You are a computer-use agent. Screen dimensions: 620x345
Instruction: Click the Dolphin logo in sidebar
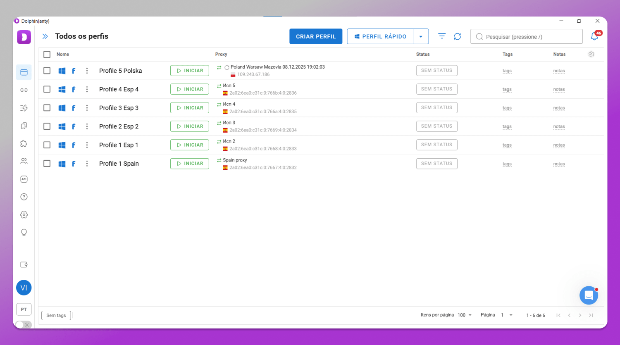point(24,37)
